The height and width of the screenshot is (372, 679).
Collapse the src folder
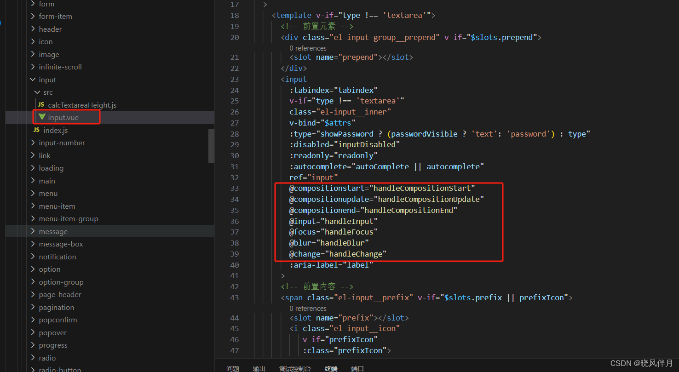[38, 92]
